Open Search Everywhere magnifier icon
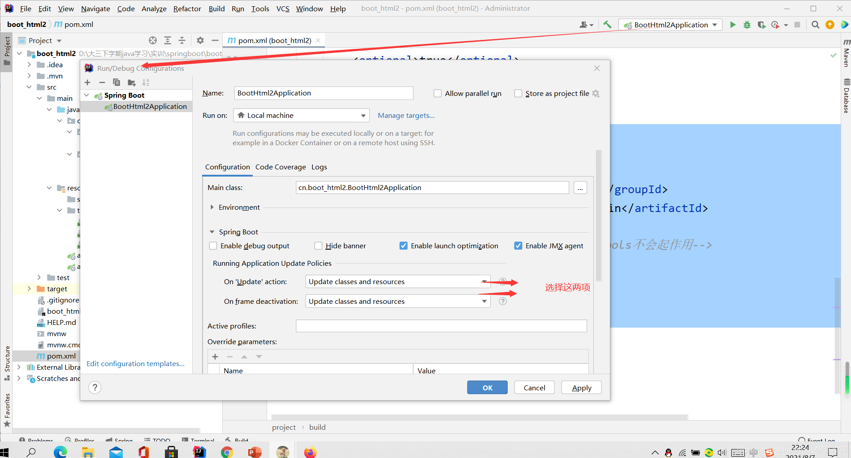 (816, 25)
